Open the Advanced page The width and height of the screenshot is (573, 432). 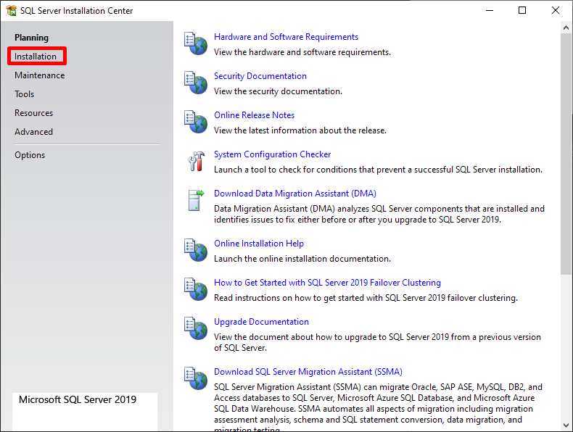point(33,132)
